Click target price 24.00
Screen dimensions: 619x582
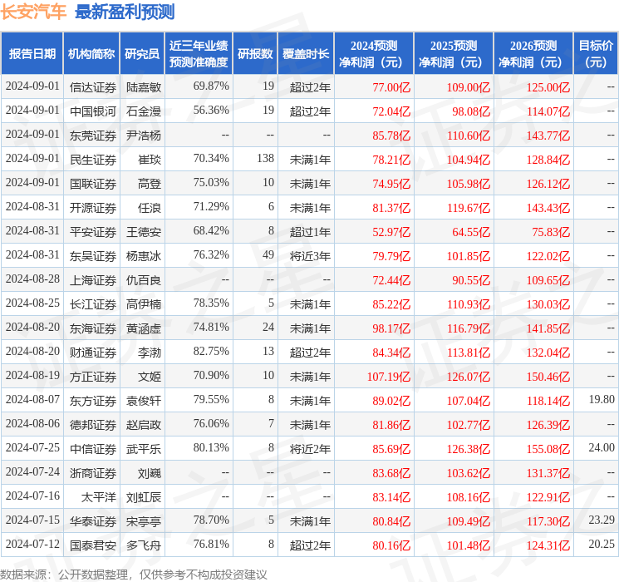coord(602,447)
